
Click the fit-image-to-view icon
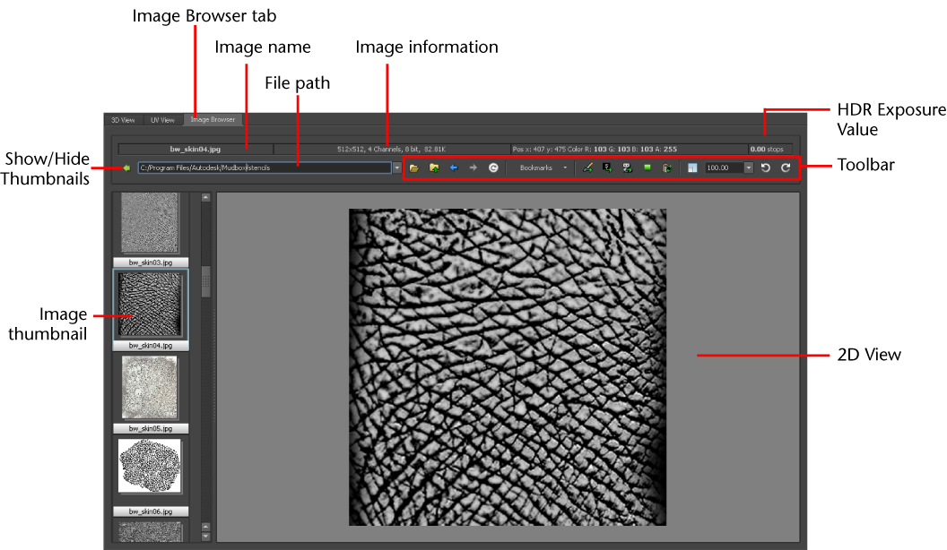click(x=692, y=168)
